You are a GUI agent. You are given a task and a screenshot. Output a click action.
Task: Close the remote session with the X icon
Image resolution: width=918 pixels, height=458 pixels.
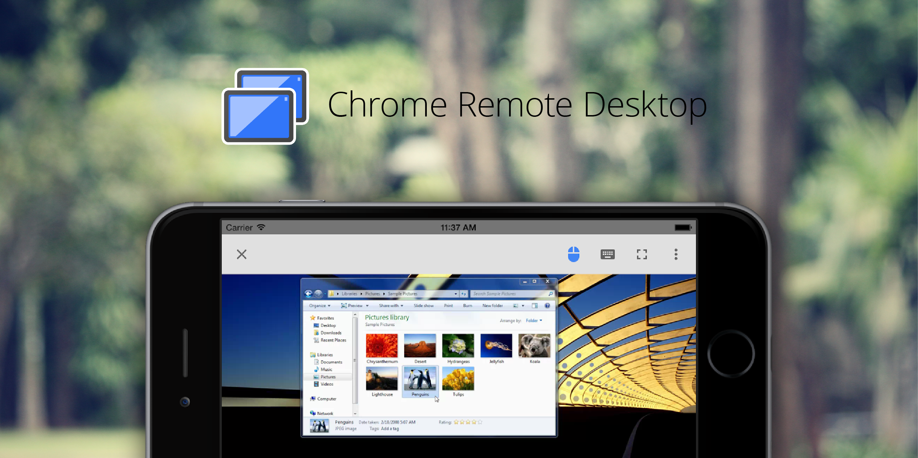(x=242, y=254)
